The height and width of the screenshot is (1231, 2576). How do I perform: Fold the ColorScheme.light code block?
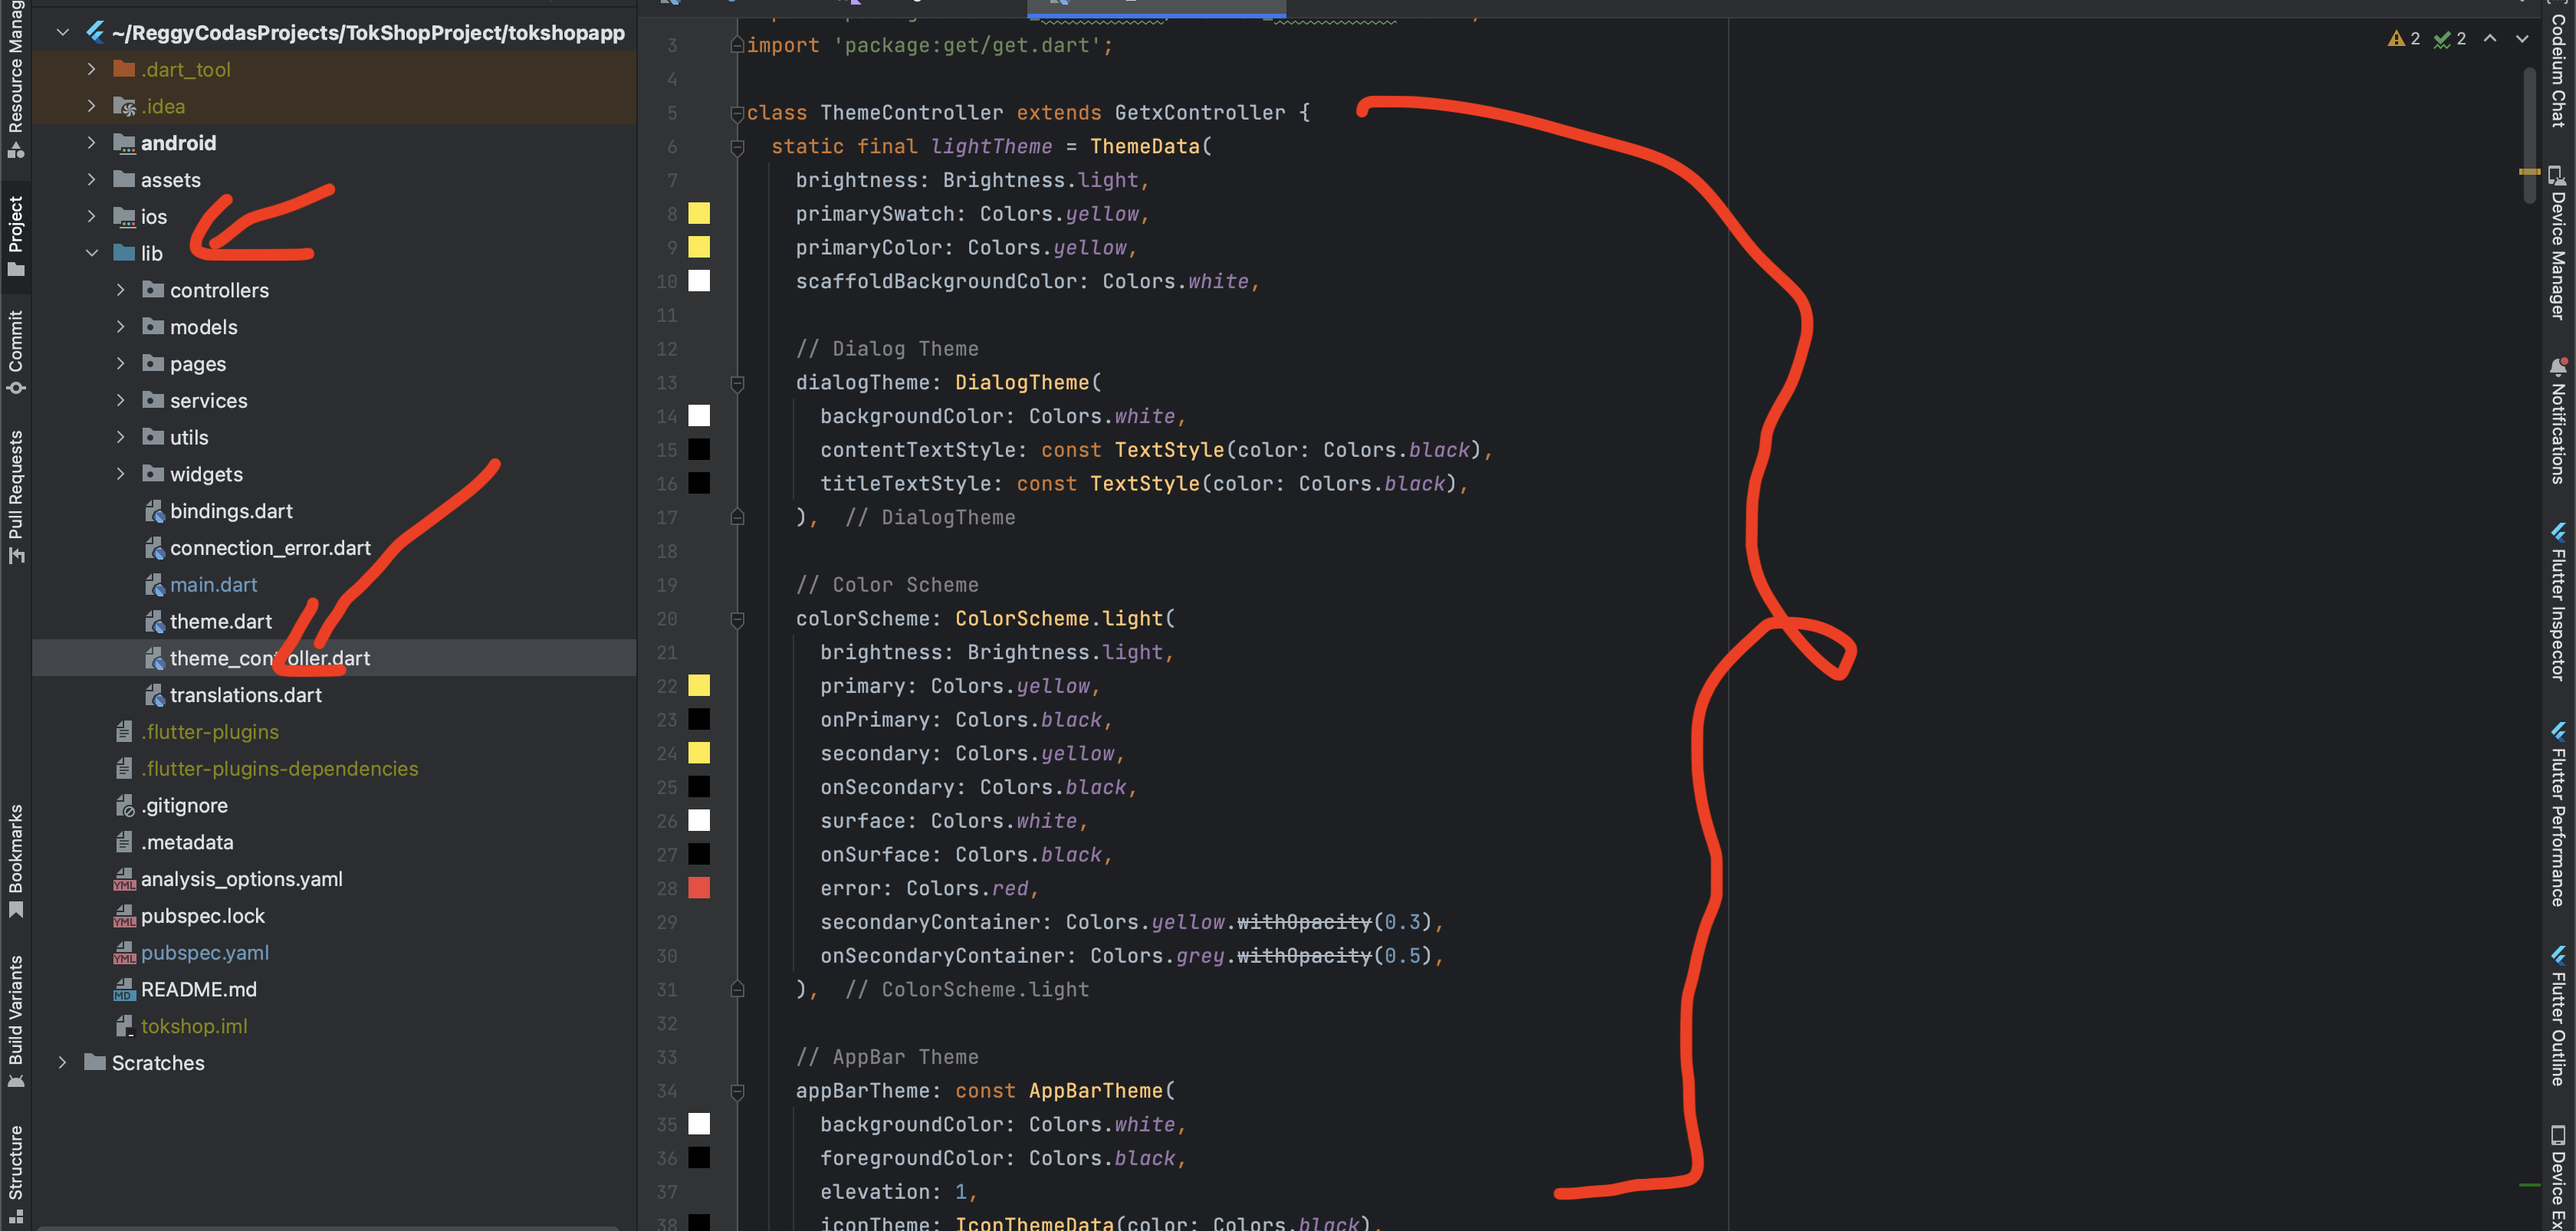point(737,619)
